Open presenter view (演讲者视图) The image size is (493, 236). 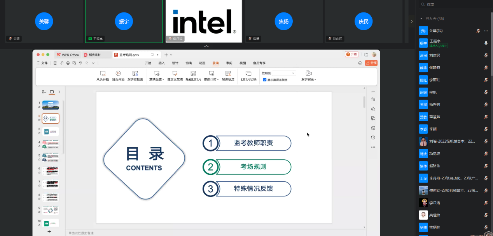click(135, 76)
